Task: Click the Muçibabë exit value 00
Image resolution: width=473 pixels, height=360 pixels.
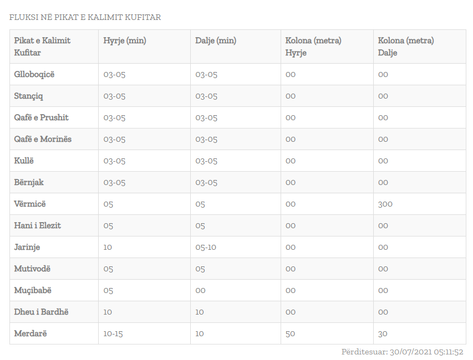Action: 200,290
